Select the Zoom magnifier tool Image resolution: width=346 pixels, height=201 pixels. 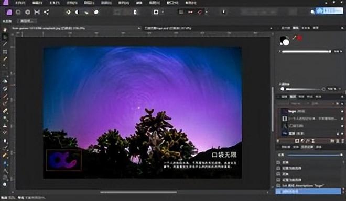click(5, 184)
